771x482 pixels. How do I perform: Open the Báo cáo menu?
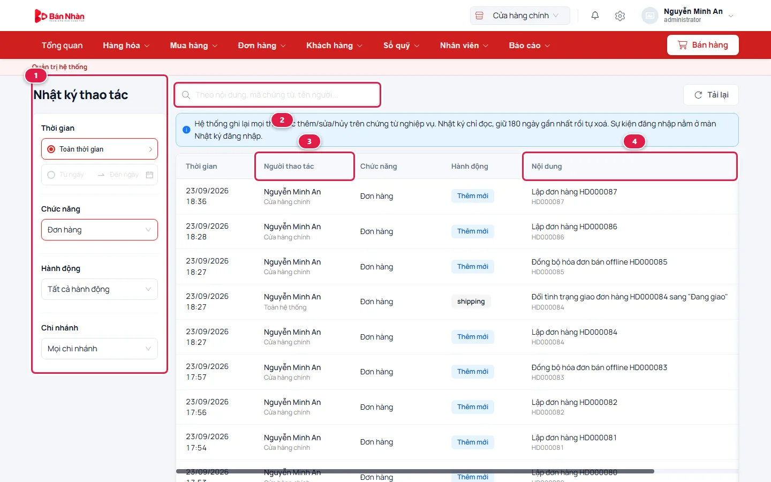tap(530, 46)
